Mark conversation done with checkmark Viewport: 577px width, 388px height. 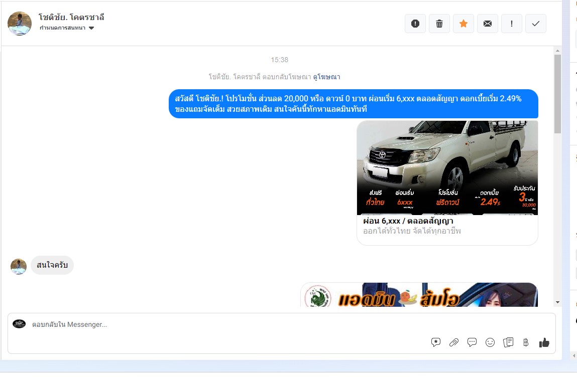(536, 24)
